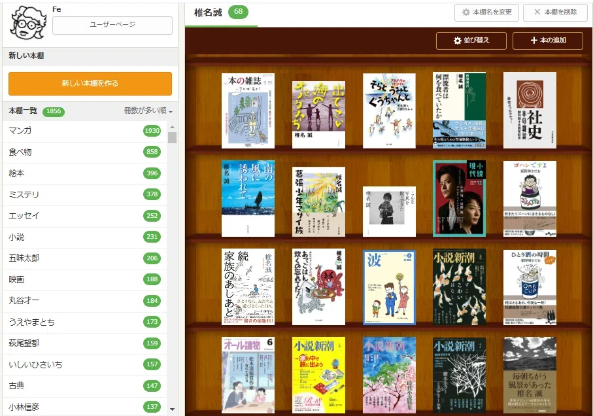Open red octopus book cover
The image size is (593, 416).
click(x=319, y=287)
